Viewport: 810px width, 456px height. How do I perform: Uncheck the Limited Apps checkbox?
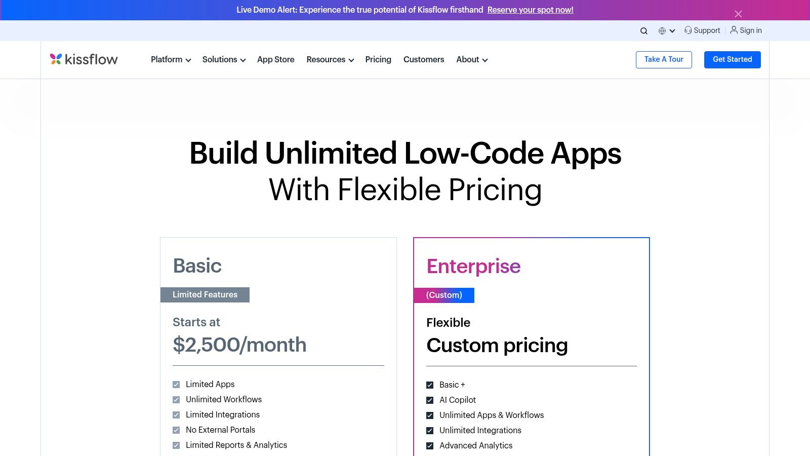tap(176, 384)
